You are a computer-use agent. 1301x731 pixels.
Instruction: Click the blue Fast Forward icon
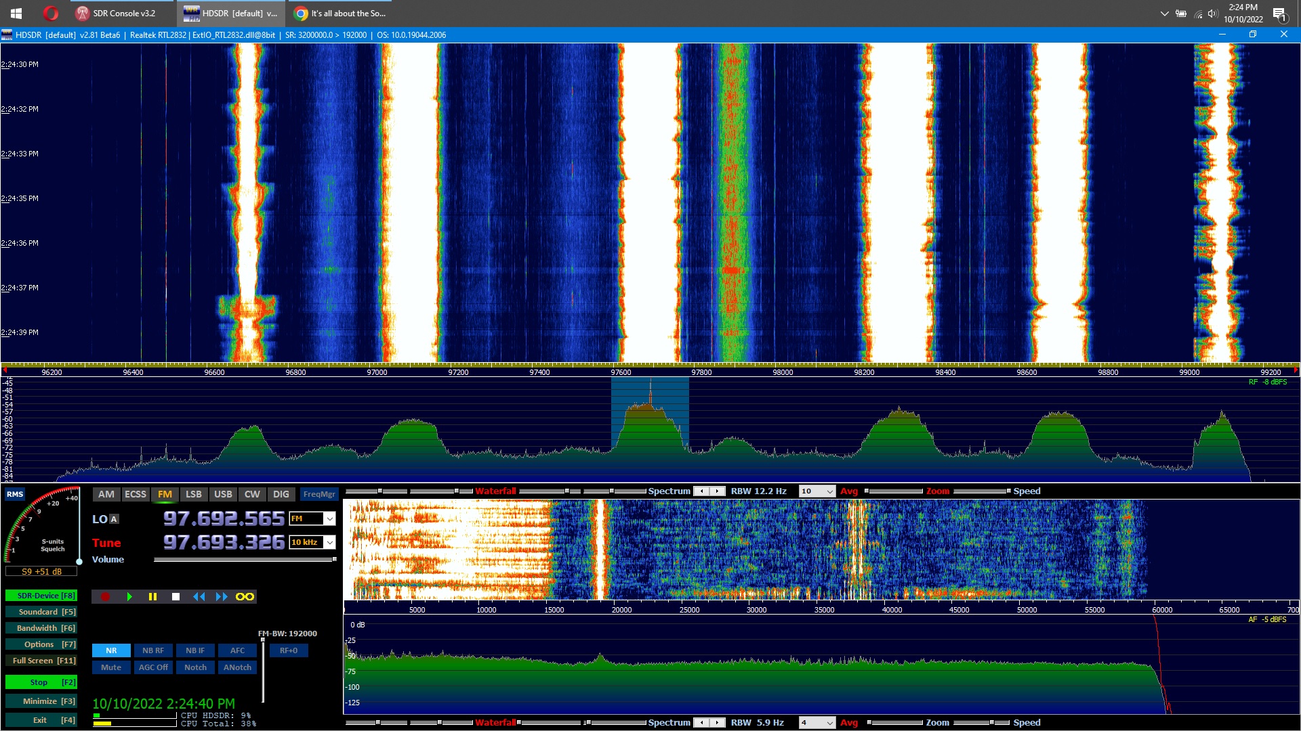(222, 596)
